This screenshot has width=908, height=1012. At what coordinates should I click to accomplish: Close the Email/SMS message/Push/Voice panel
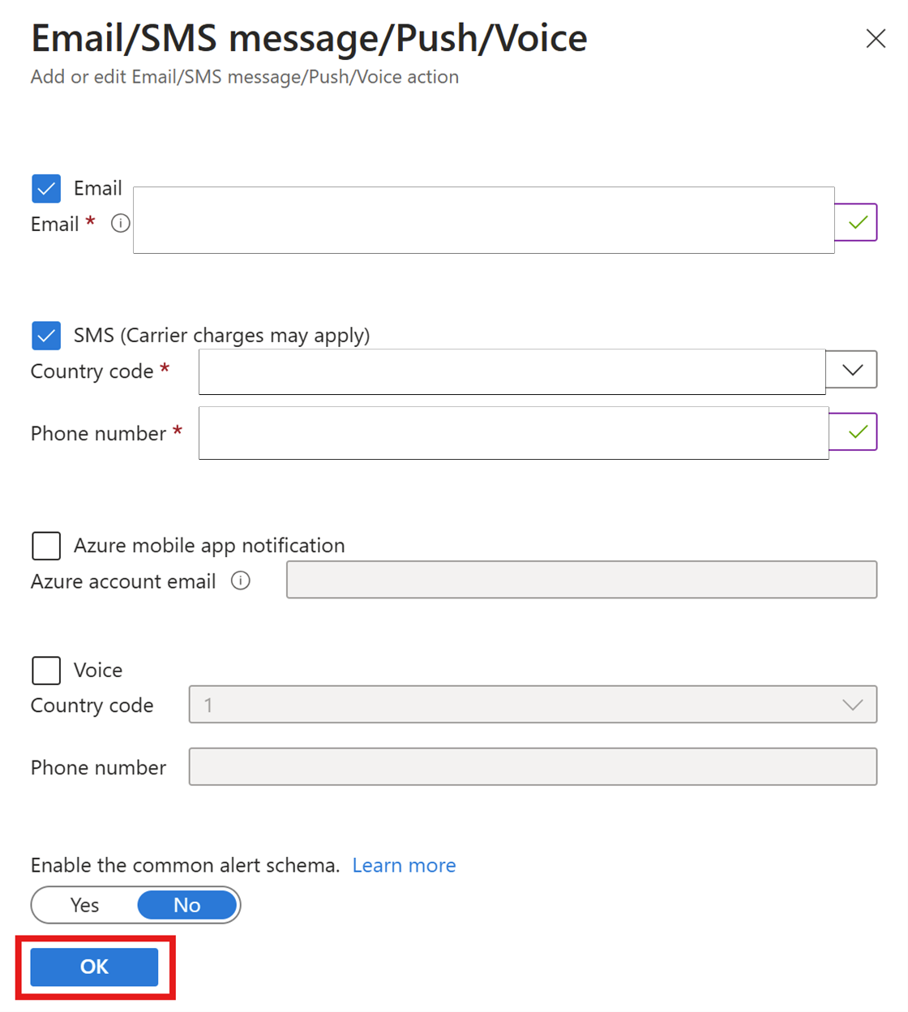pyautogui.click(x=875, y=38)
